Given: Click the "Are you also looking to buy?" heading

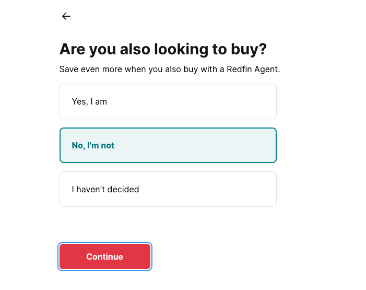Looking at the screenshot, I should click(163, 49).
